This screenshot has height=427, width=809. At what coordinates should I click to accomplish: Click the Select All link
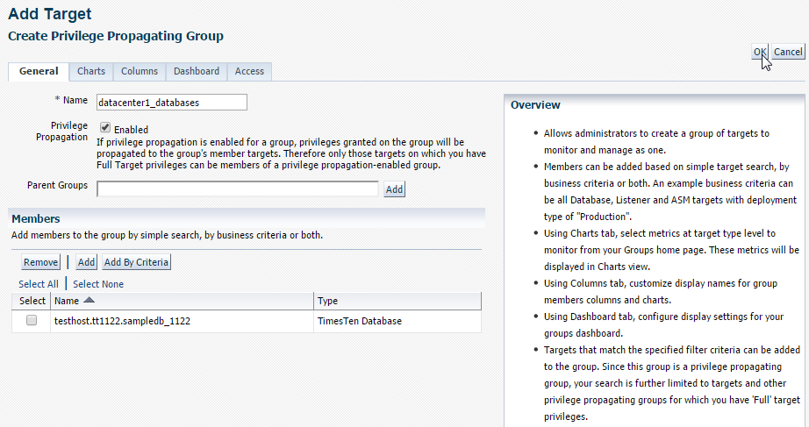[39, 284]
